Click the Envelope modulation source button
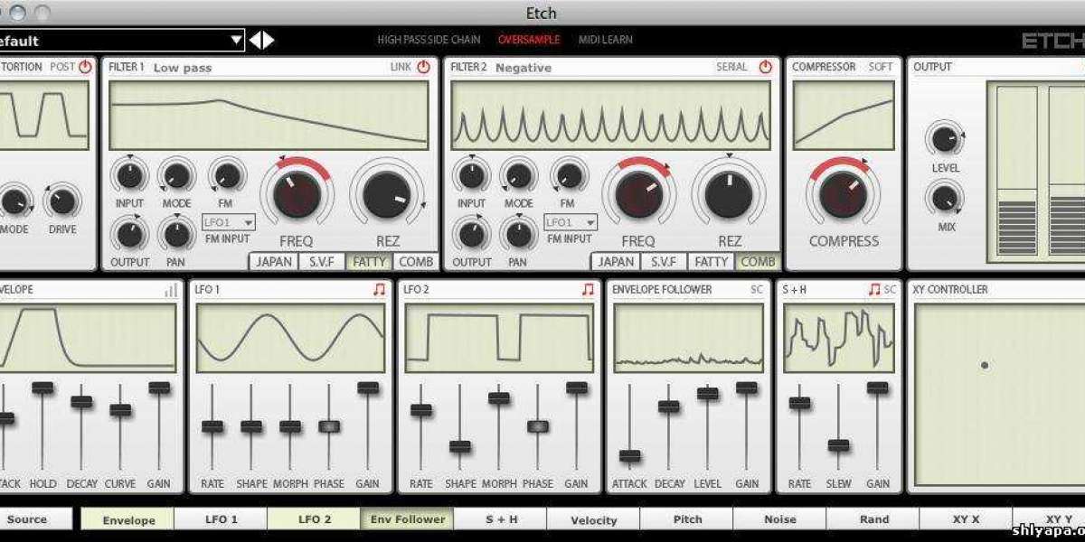Viewport: 1085px width, 542px height. (127, 519)
